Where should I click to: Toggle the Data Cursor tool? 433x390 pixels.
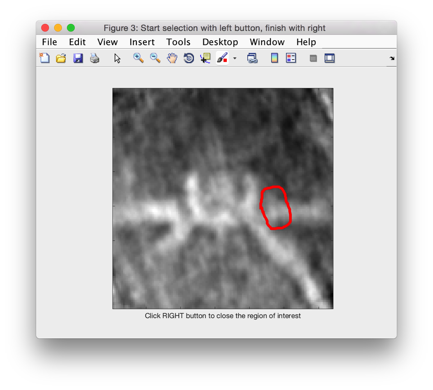[205, 58]
